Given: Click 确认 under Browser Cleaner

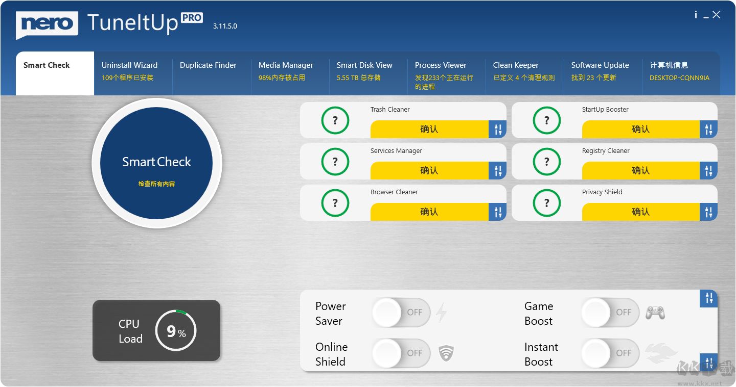Looking at the screenshot, I should tap(429, 212).
